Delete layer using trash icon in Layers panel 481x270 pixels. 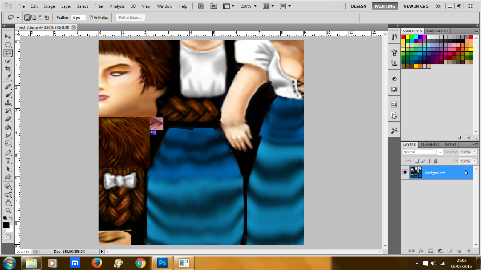[469, 251]
